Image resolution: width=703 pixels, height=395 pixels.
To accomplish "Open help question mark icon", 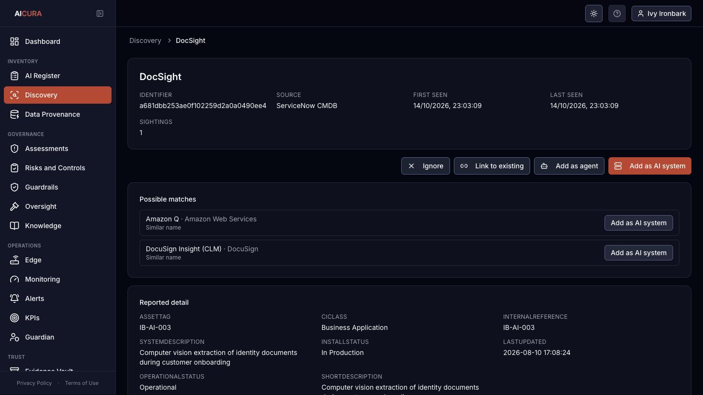I will (x=617, y=14).
